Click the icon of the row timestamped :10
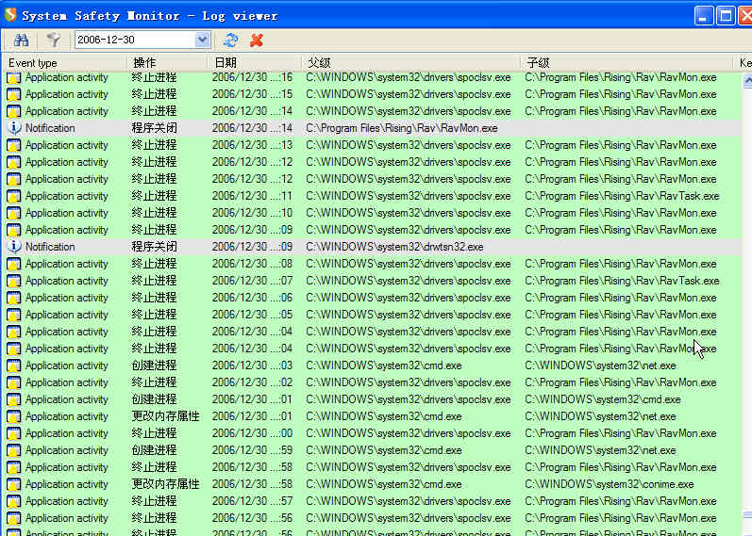The height and width of the screenshot is (536, 752). [14, 213]
